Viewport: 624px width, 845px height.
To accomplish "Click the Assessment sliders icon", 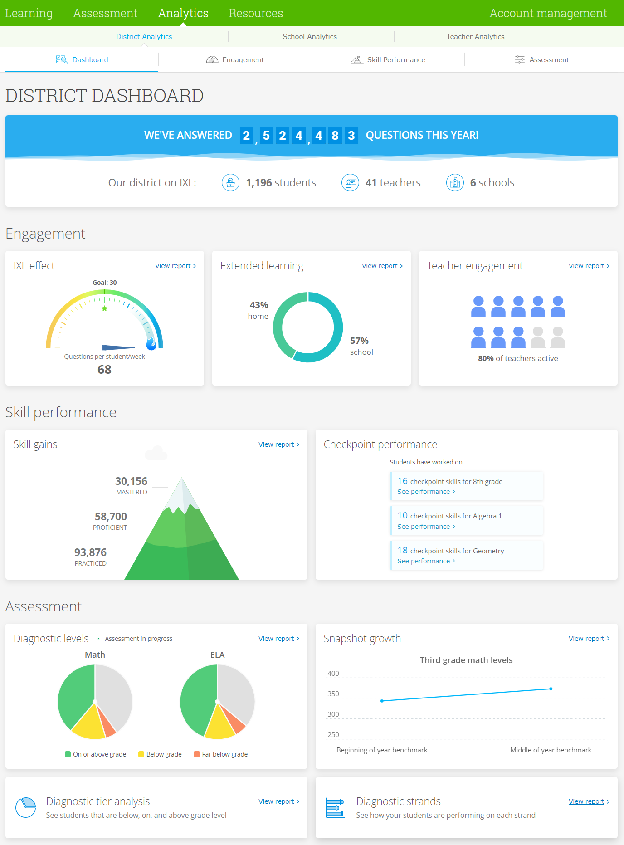I will [520, 59].
